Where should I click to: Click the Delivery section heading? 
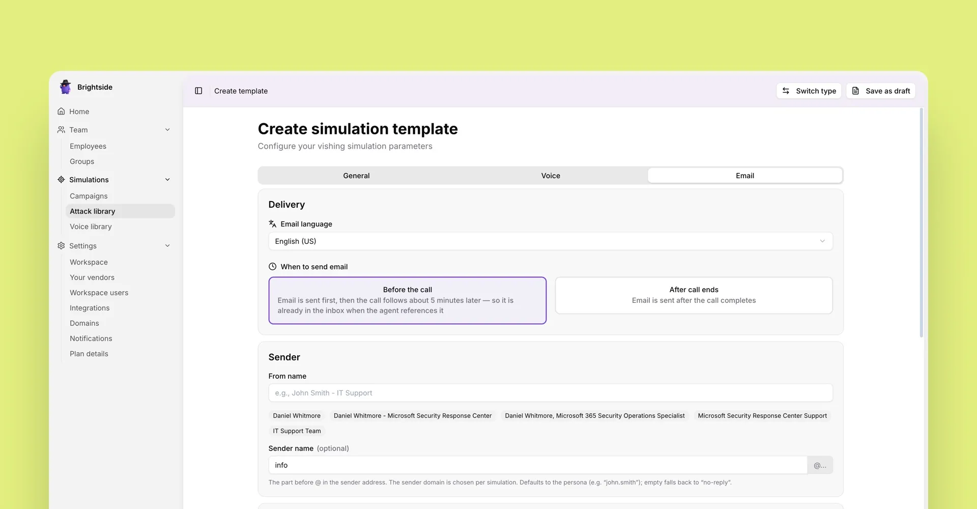286,205
